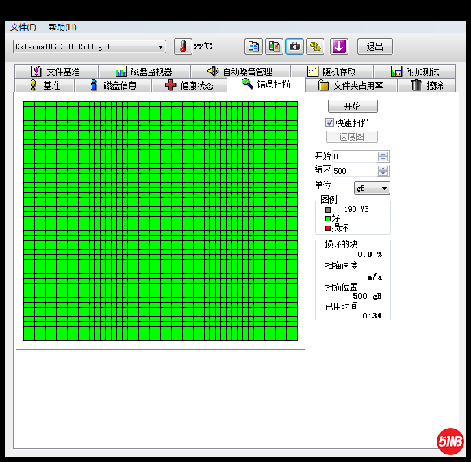The image size is (471, 462).
Task: Click into the 结束 end value field
Action: pos(354,171)
